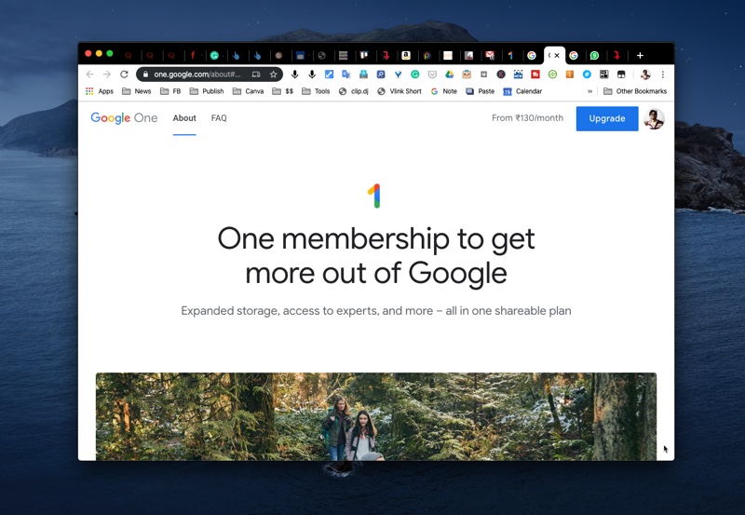Image resolution: width=745 pixels, height=515 pixels.
Task: Open the Chrome profile avatar in toolbar
Action: point(645,75)
